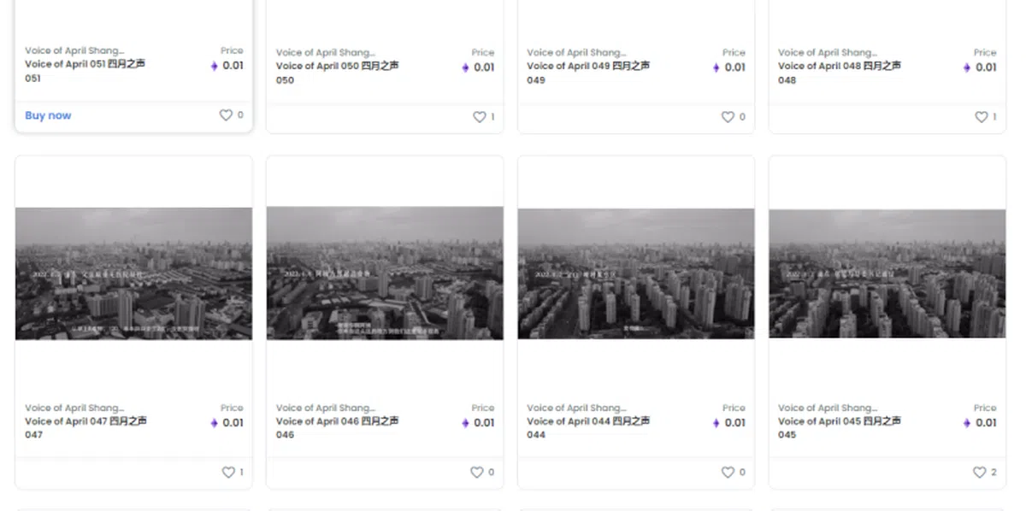The width and height of the screenshot is (1026, 511).
Task: Open Voice of April 047 cityscape thumbnail
Action: pos(133,273)
